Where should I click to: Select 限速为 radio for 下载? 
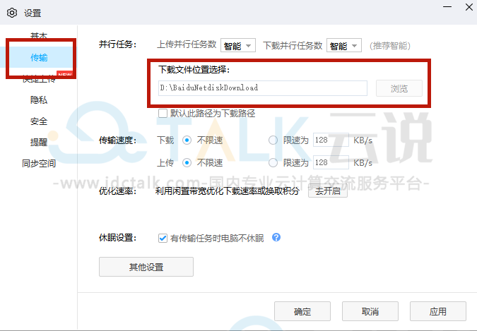[x=273, y=140]
